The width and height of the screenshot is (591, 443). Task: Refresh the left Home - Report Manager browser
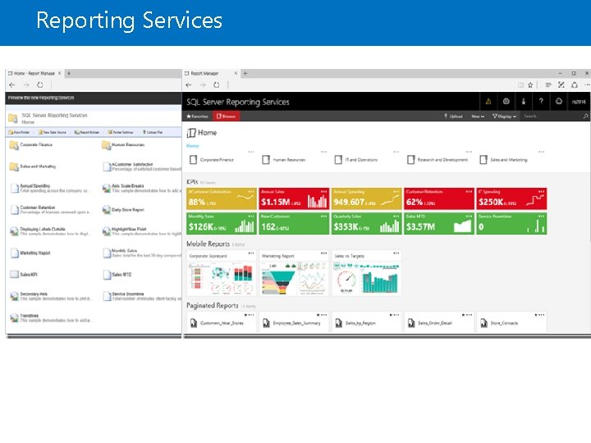[40, 85]
